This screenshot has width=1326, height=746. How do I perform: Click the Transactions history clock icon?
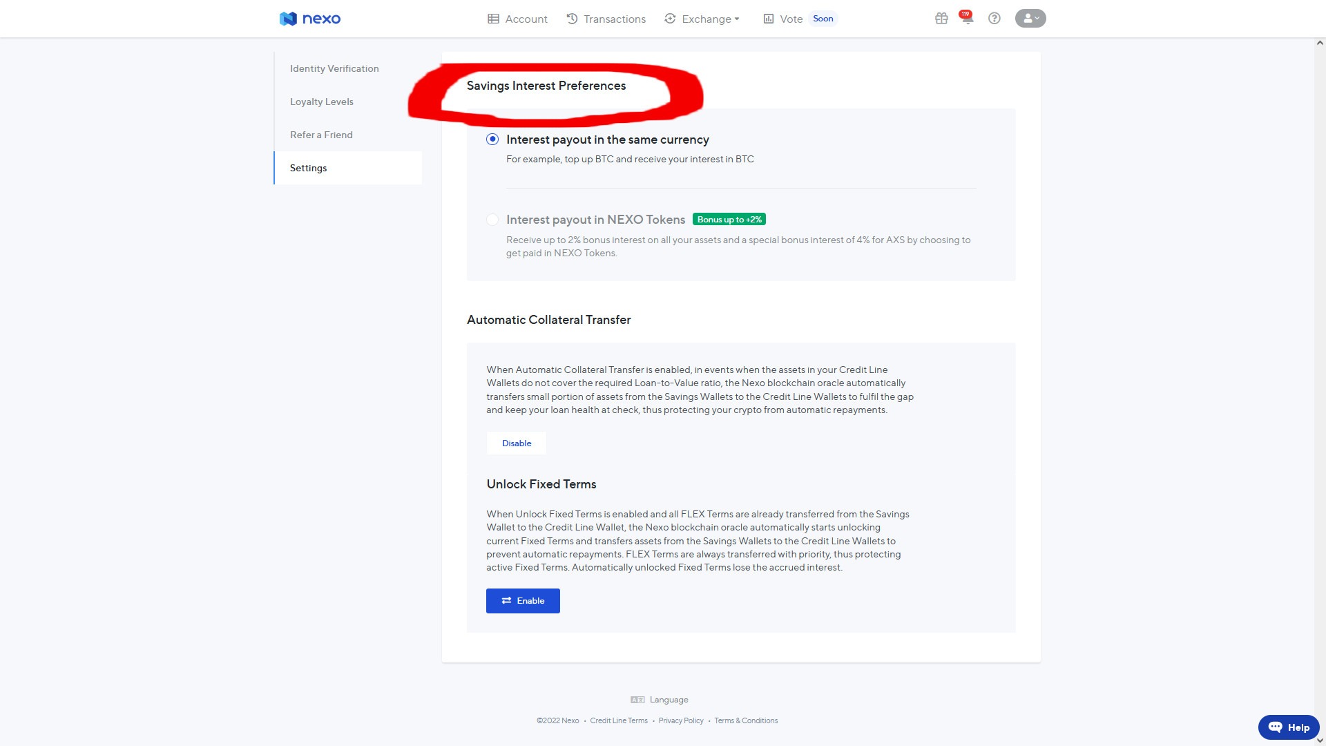(572, 19)
